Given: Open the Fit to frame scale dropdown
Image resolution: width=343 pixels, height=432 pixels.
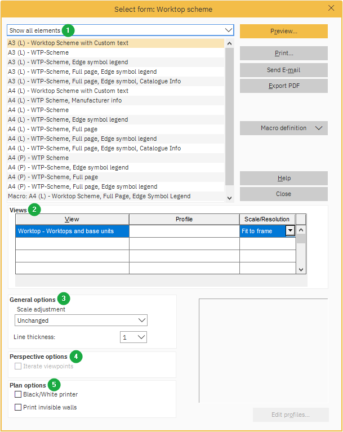Looking at the screenshot, I should click(290, 231).
